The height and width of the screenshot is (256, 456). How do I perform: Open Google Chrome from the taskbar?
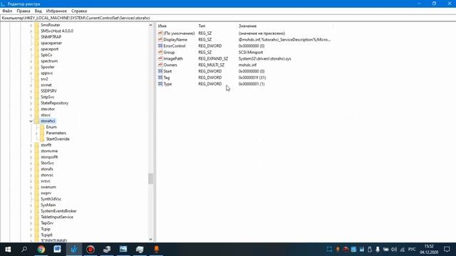click(41, 250)
